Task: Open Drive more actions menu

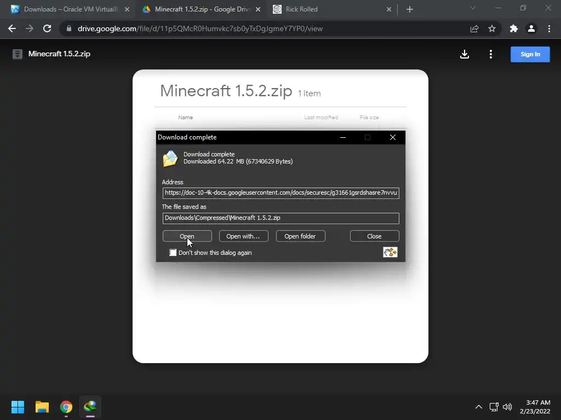Action: 491,54
